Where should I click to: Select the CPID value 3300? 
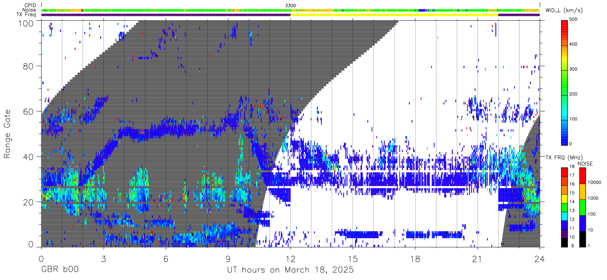[291, 5]
